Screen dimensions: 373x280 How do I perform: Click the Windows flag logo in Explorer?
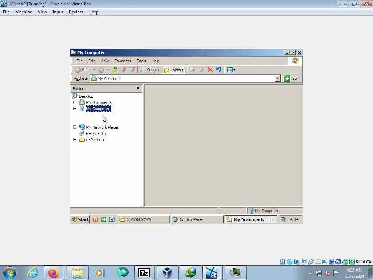pyautogui.click(x=295, y=61)
